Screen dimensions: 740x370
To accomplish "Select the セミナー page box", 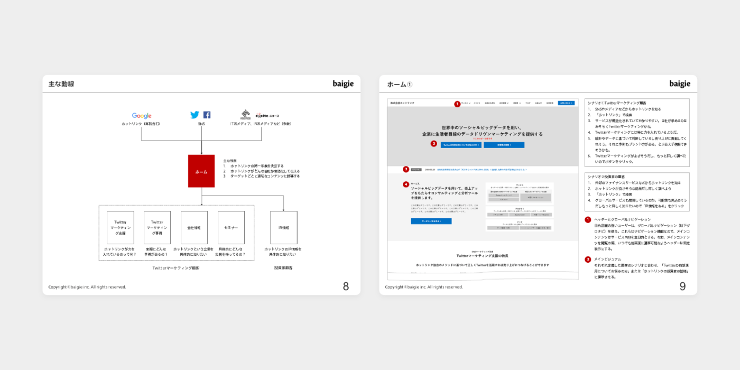I will pyautogui.click(x=231, y=227).
